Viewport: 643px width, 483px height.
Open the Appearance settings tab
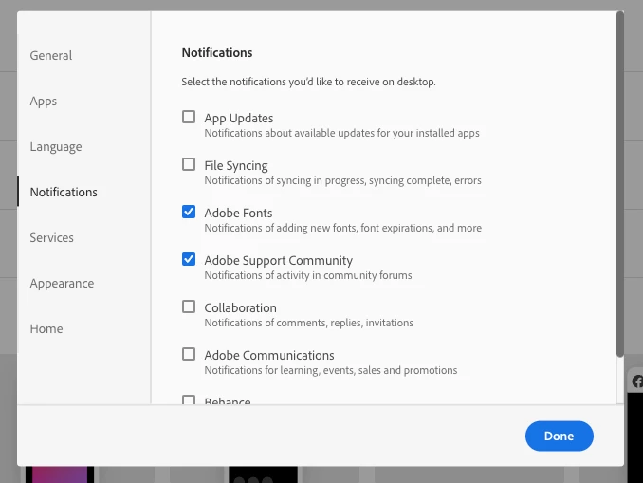click(x=62, y=283)
